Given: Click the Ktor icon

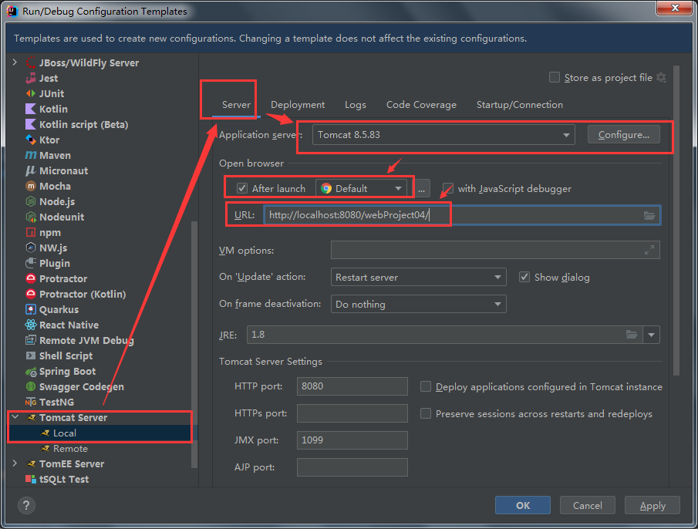Looking at the screenshot, I should (x=31, y=140).
